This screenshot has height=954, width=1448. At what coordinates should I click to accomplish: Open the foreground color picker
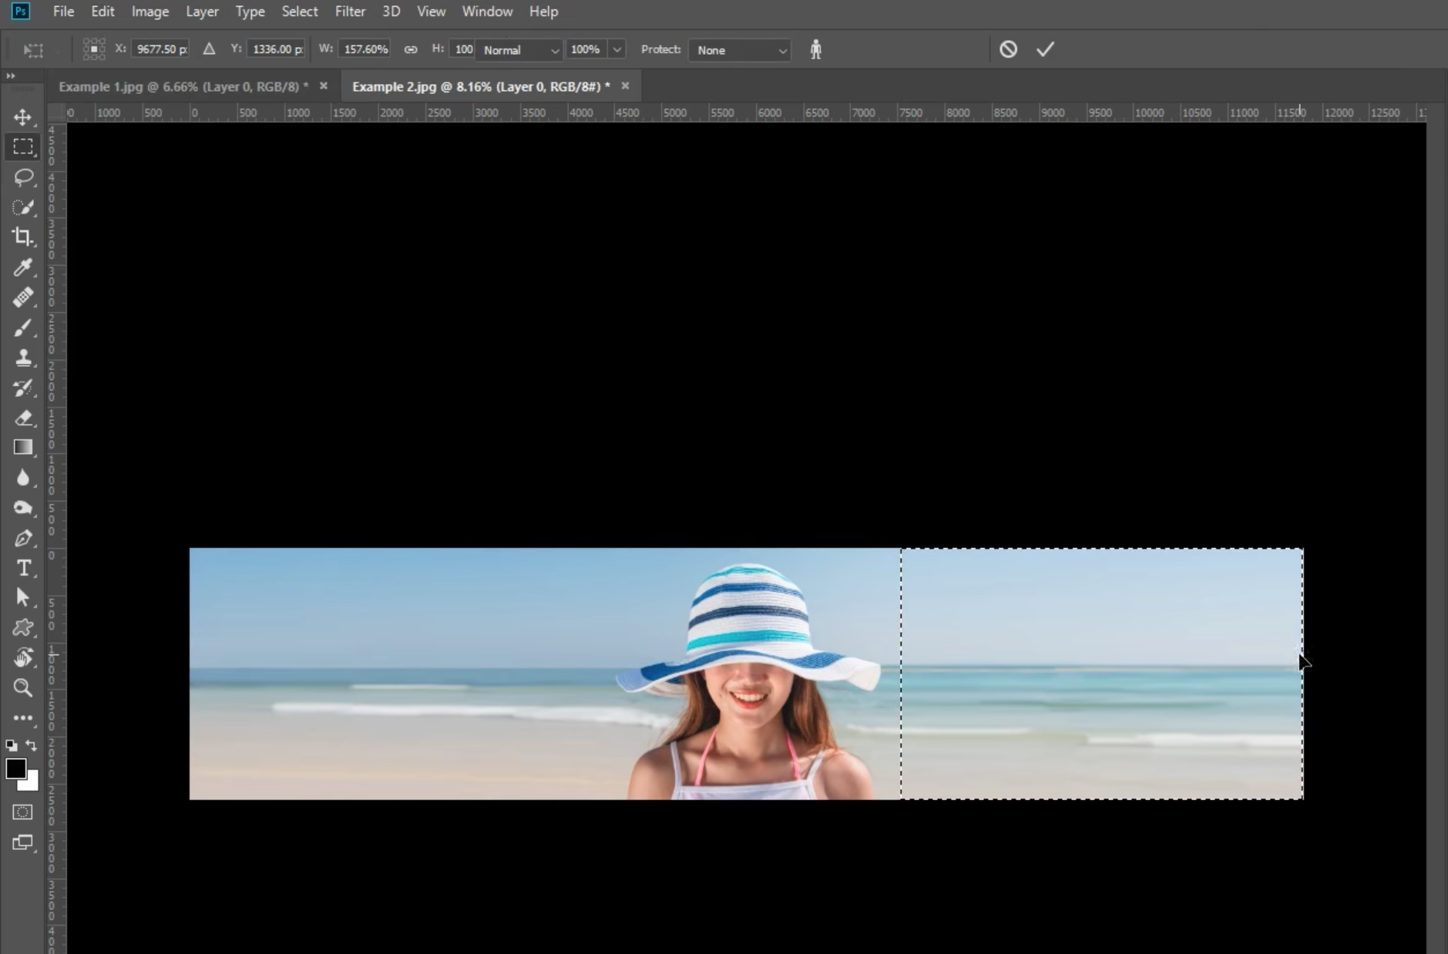coord(16,768)
